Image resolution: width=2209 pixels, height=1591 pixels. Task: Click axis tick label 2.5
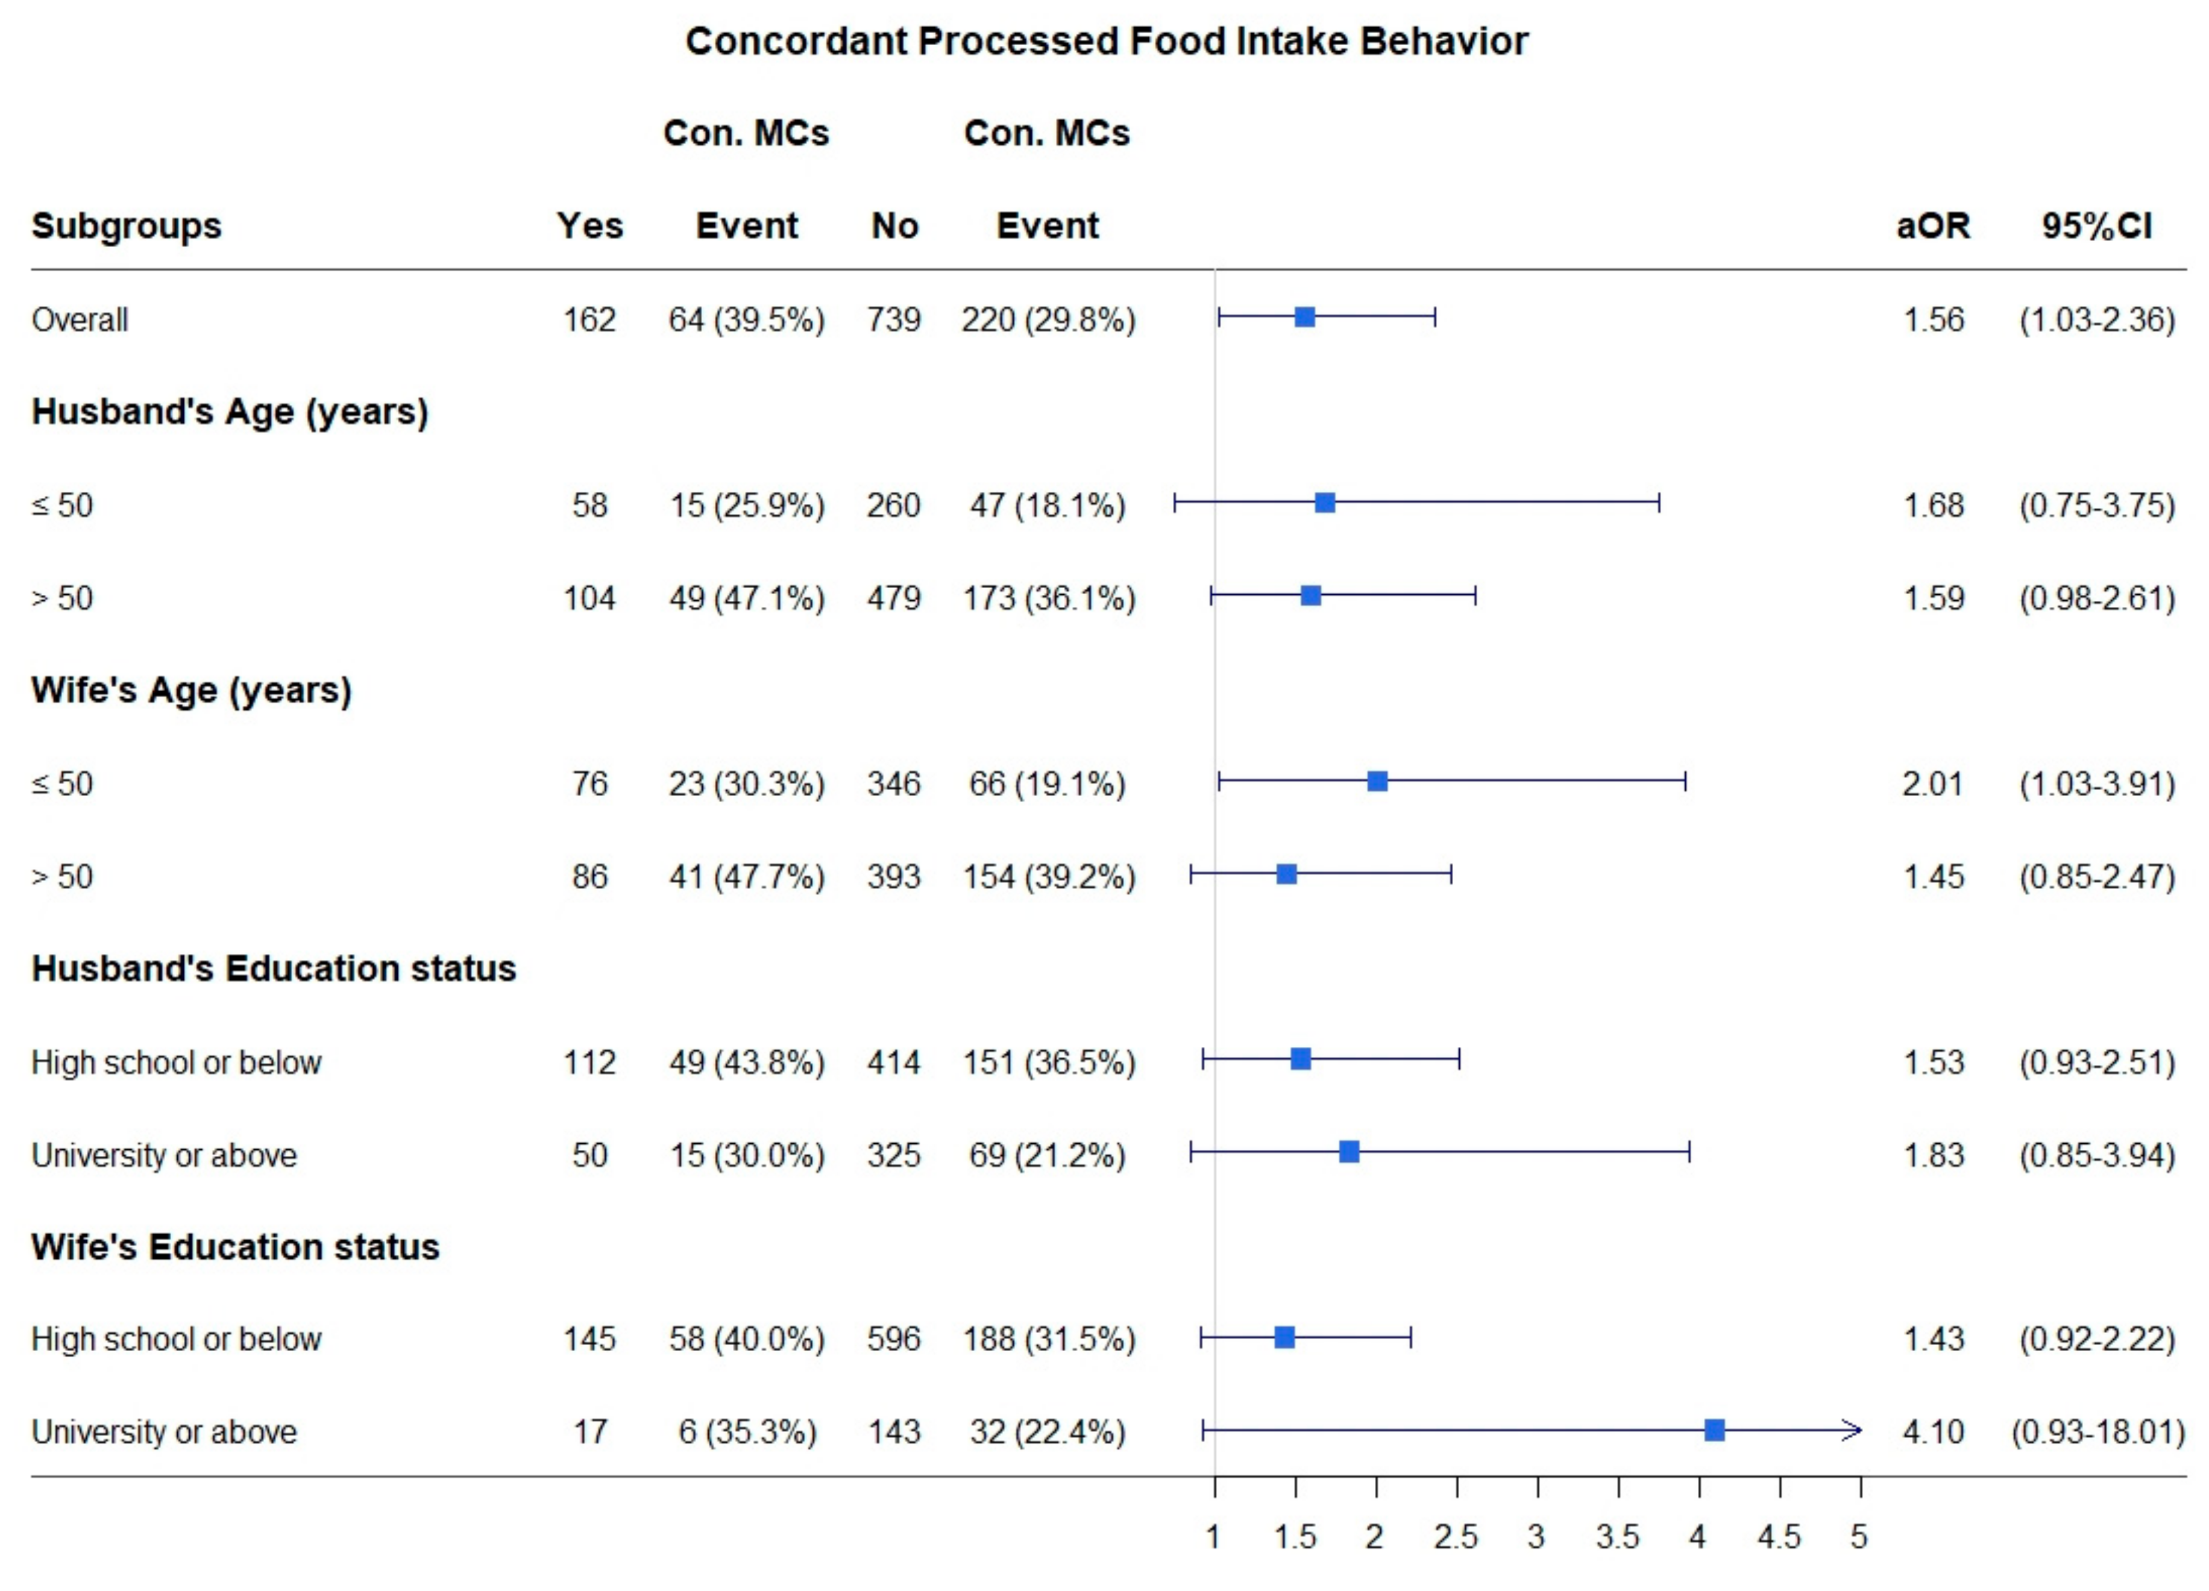click(x=1455, y=1537)
